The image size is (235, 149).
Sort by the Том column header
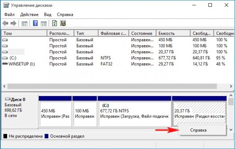(24, 33)
